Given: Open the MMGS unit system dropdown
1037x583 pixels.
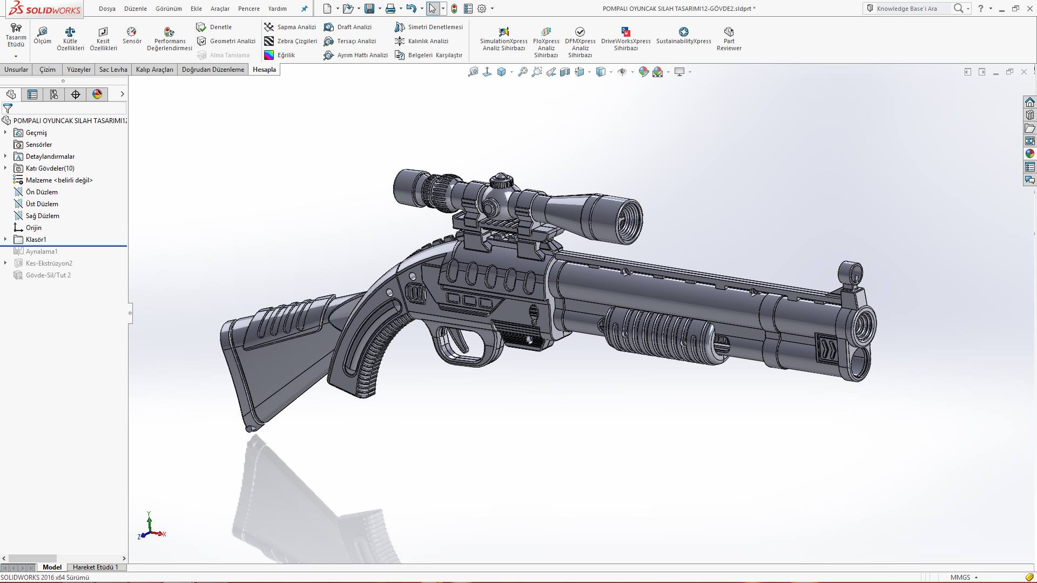Looking at the screenshot, I should (x=965, y=578).
